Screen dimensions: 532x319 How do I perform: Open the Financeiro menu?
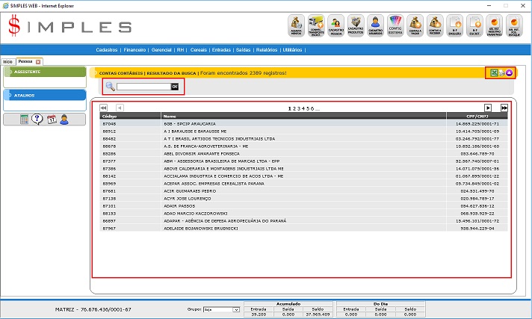[x=135, y=49]
